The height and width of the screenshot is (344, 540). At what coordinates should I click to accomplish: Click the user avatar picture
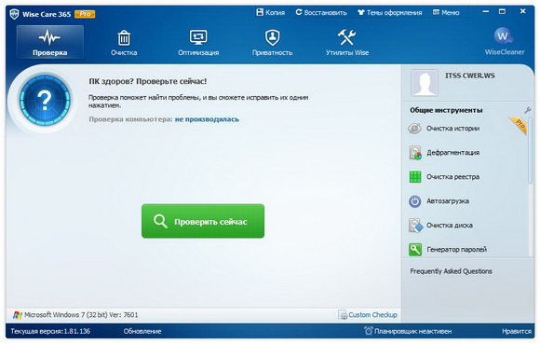(x=425, y=83)
